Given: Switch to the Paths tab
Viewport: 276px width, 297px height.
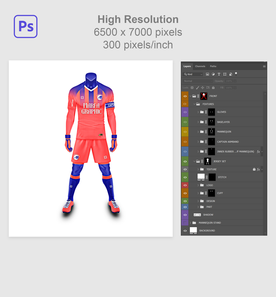Looking at the screenshot, I should [213, 66].
